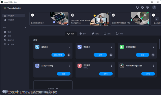Click 試用 button for Mobile Companion
Screen dimensions: 161x95
point(148,74)
